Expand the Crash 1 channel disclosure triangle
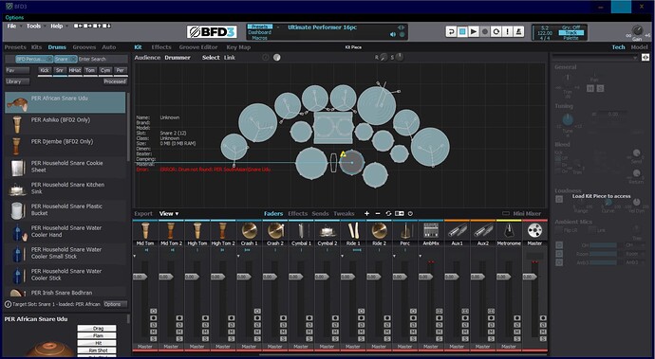Screen dimensions: 655x359 pos(238,256)
